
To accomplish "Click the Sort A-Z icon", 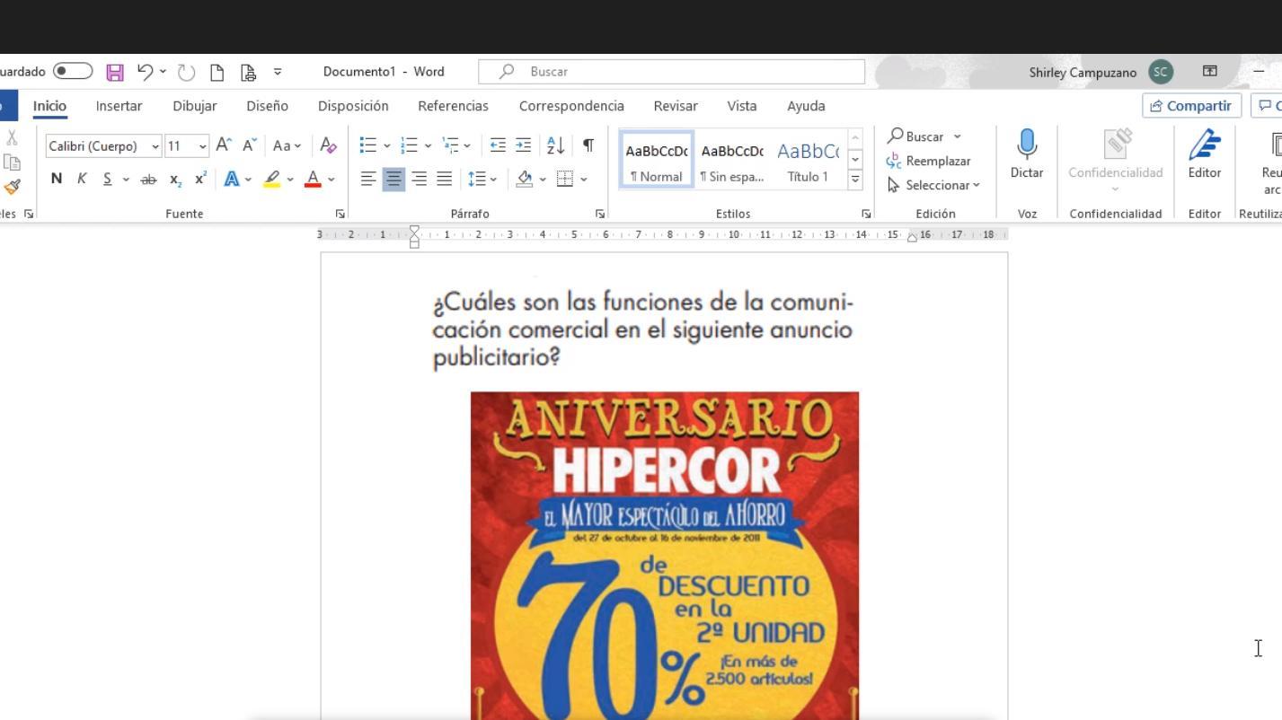I will [556, 145].
